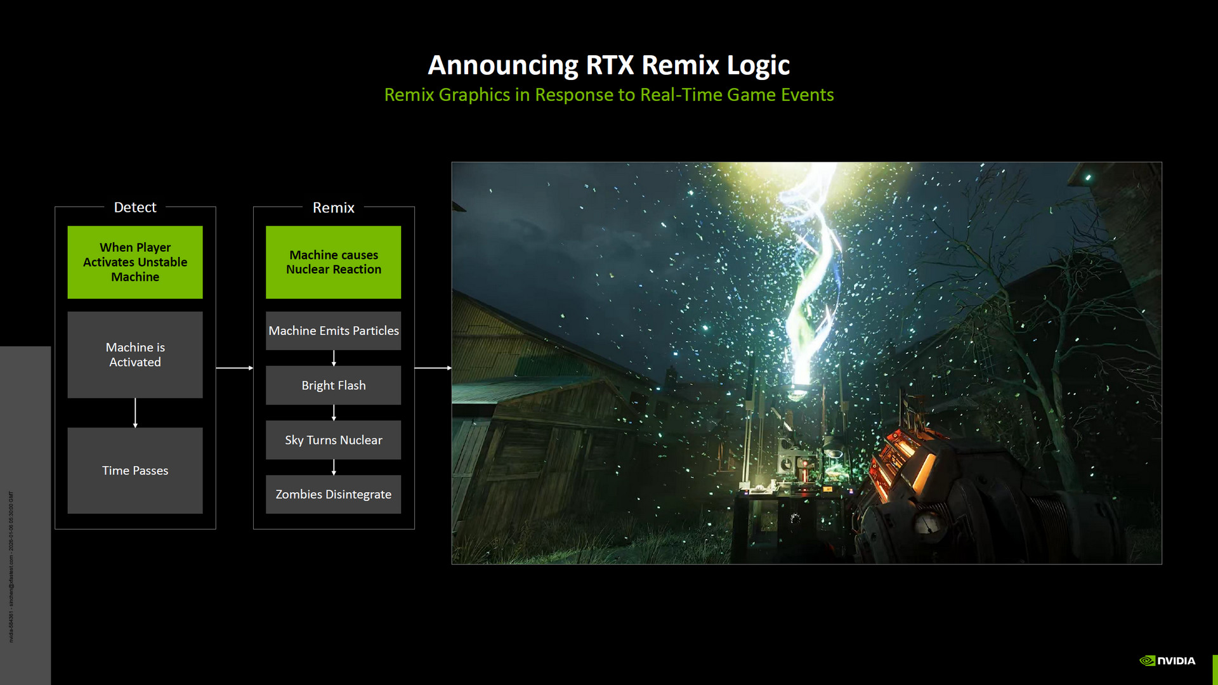Click the 'Remix' panel heading

pos(333,207)
